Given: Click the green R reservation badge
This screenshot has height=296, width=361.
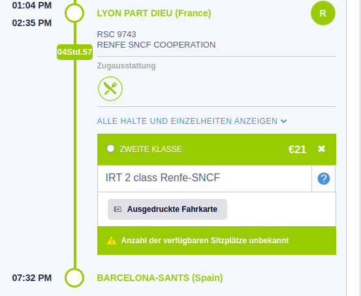Looking at the screenshot, I should tap(322, 13).
